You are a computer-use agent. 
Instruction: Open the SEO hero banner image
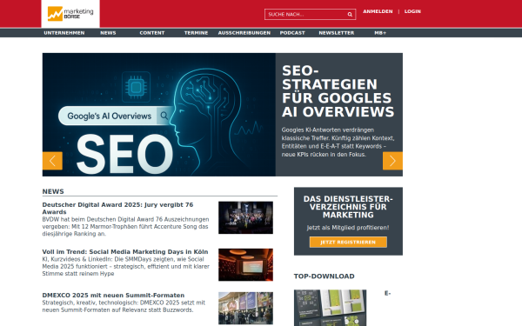coord(159,115)
